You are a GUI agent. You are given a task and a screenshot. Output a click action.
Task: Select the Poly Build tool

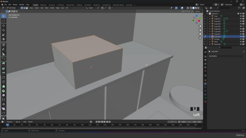point(3,86)
